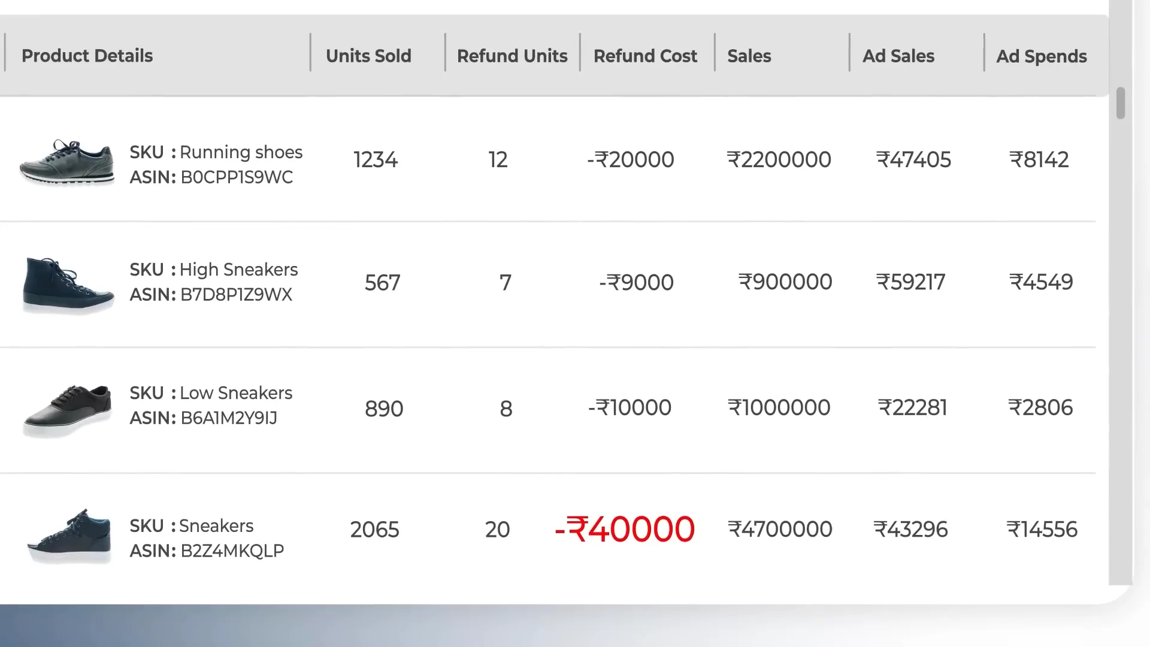Sort by the Ad Spends column header
Viewport: 1150px width, 647px height.
point(1042,56)
